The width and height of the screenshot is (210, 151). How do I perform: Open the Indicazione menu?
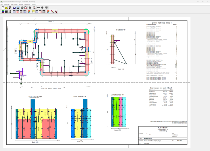[14, 4]
